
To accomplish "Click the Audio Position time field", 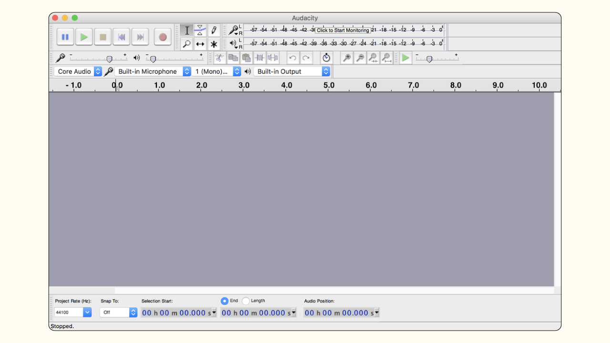I will [x=339, y=313].
